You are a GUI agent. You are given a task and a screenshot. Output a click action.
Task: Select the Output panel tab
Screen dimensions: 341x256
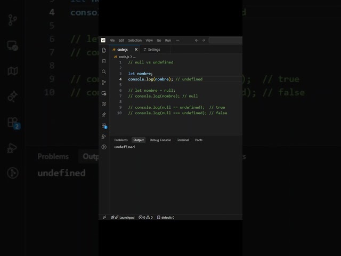point(139,140)
